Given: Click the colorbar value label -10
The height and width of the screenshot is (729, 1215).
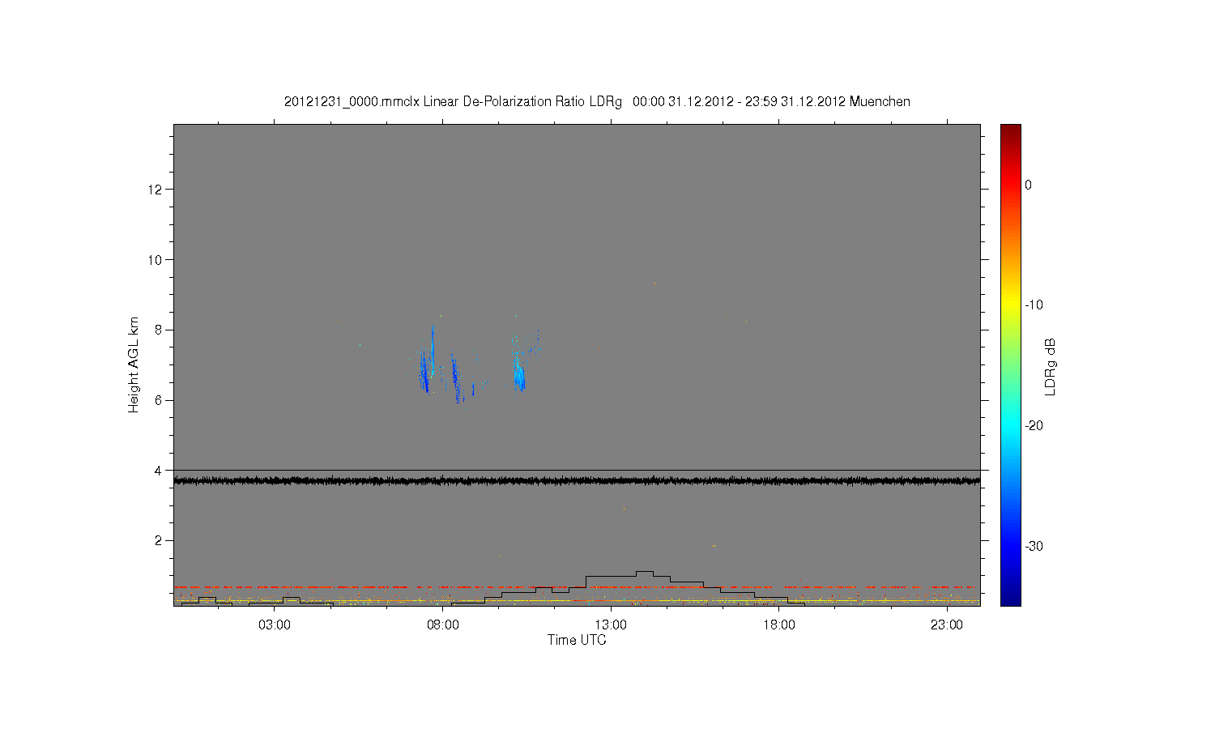Looking at the screenshot, I should coord(1034,305).
